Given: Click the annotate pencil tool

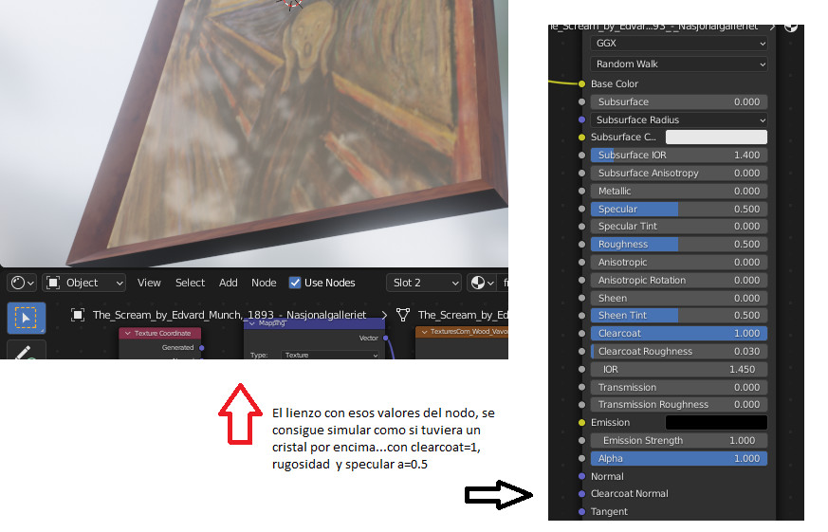Looking at the screenshot, I should click(x=26, y=351).
